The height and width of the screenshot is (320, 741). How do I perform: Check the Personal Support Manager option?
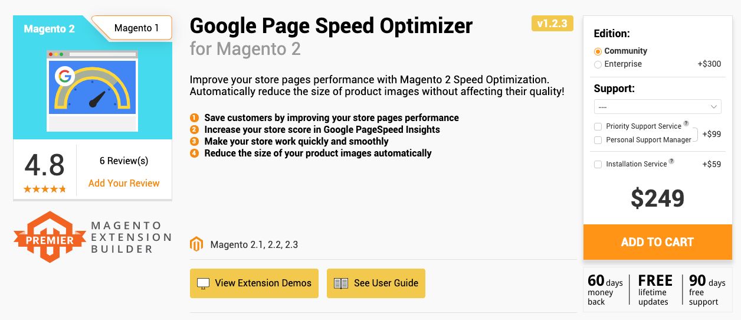(598, 141)
